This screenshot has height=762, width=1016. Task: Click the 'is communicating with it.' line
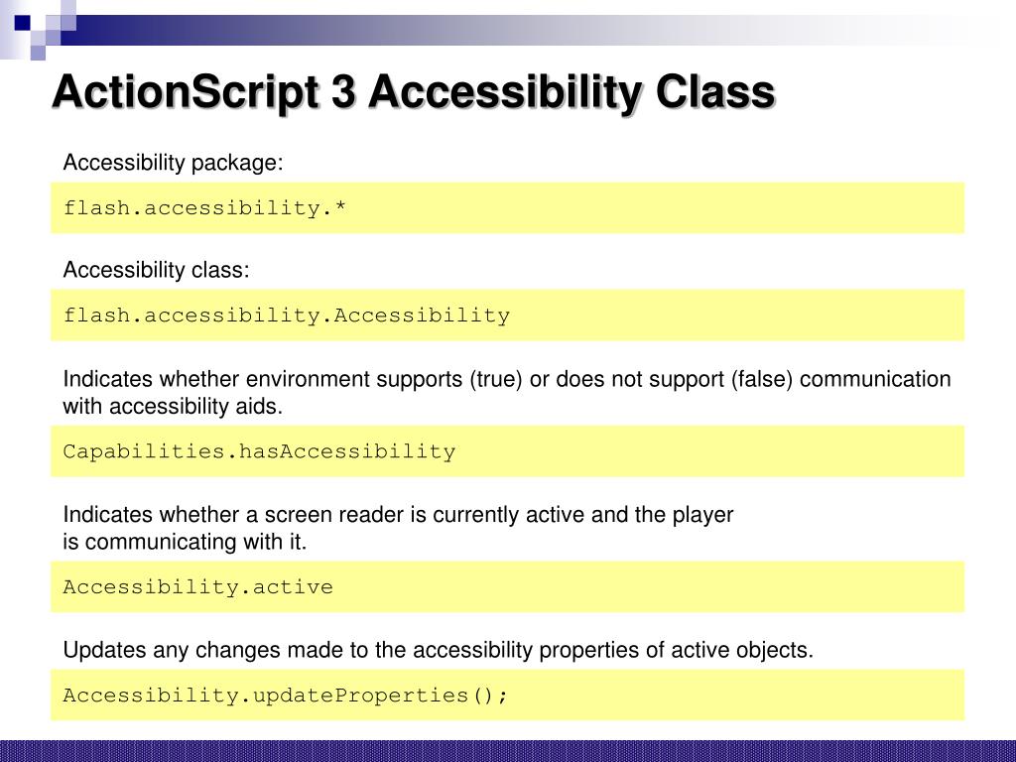185,542
